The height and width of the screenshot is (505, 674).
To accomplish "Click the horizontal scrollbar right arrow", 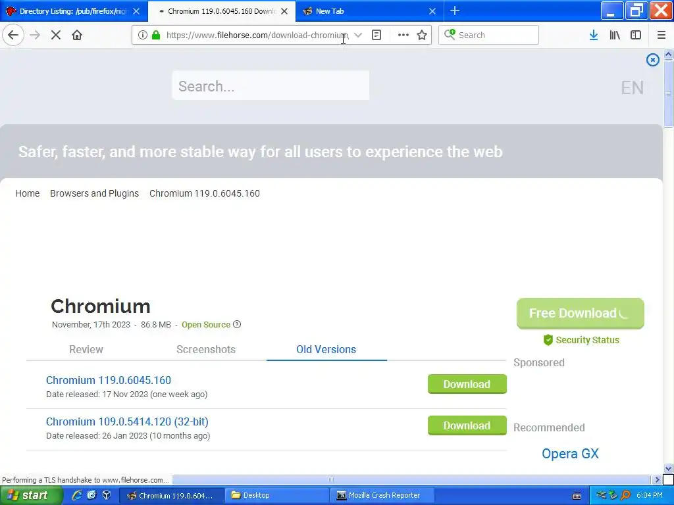I will point(657,479).
